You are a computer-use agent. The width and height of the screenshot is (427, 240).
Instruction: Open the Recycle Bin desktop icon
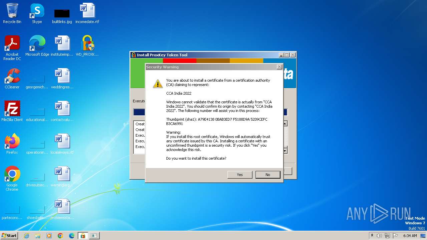click(12, 13)
